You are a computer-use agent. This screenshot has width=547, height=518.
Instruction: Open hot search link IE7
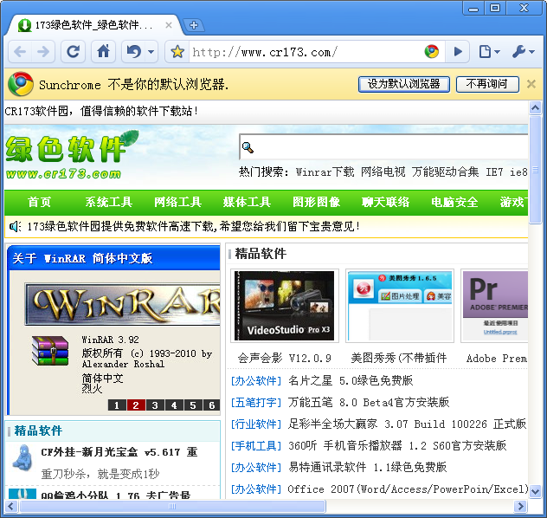(x=494, y=172)
